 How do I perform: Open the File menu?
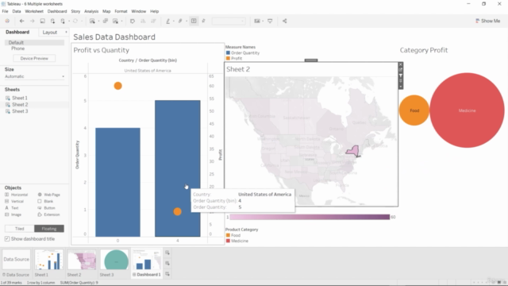5,11
